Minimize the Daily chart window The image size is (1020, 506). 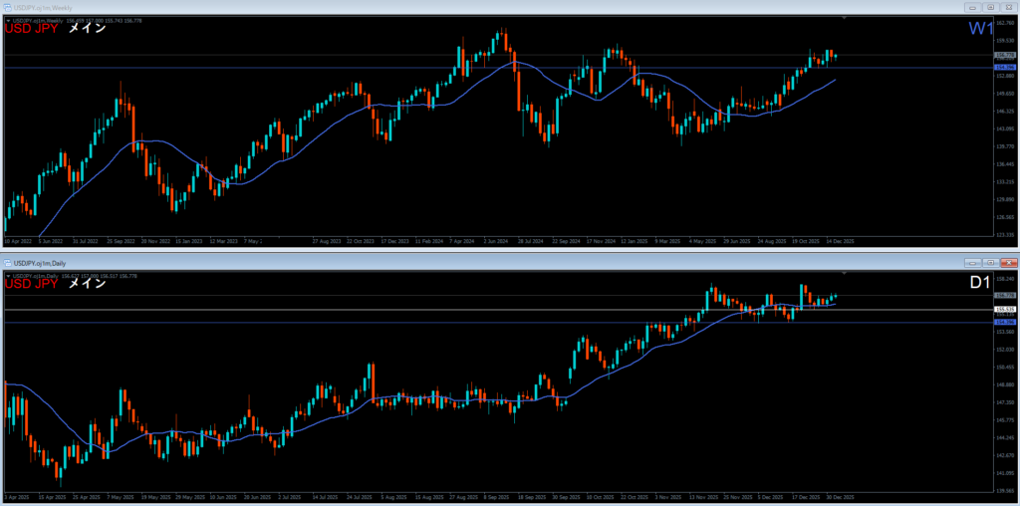(971, 261)
